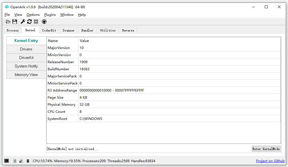Select the Page Size value 4 KB
The width and height of the screenshot is (288, 167).
180,97
